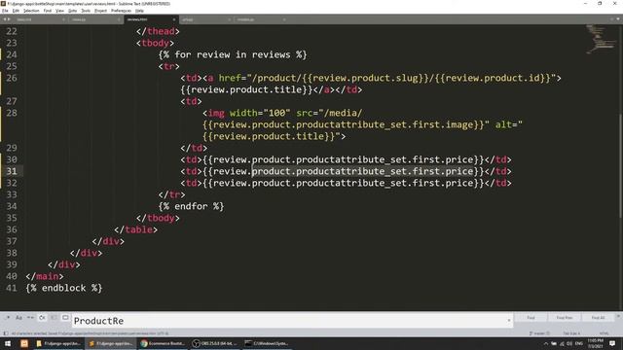
Task: Close the second editor tab
Action: point(119,19)
